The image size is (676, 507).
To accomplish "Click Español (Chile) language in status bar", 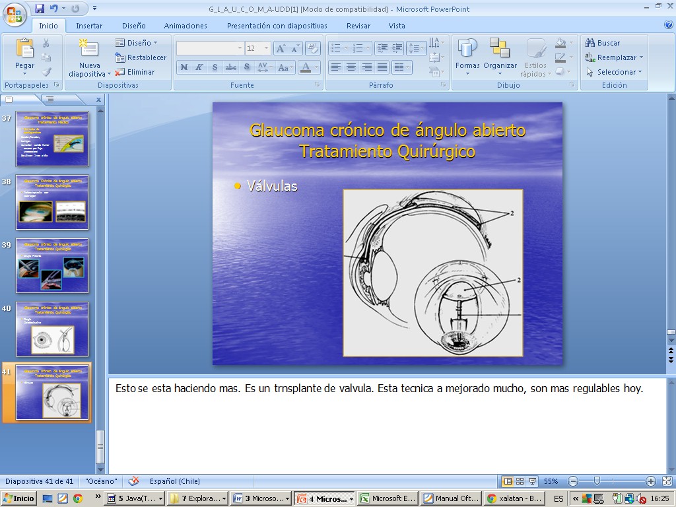I will pos(174,481).
